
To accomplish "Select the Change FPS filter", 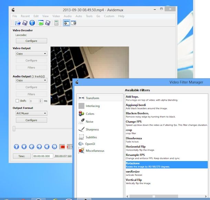I will [167, 123].
